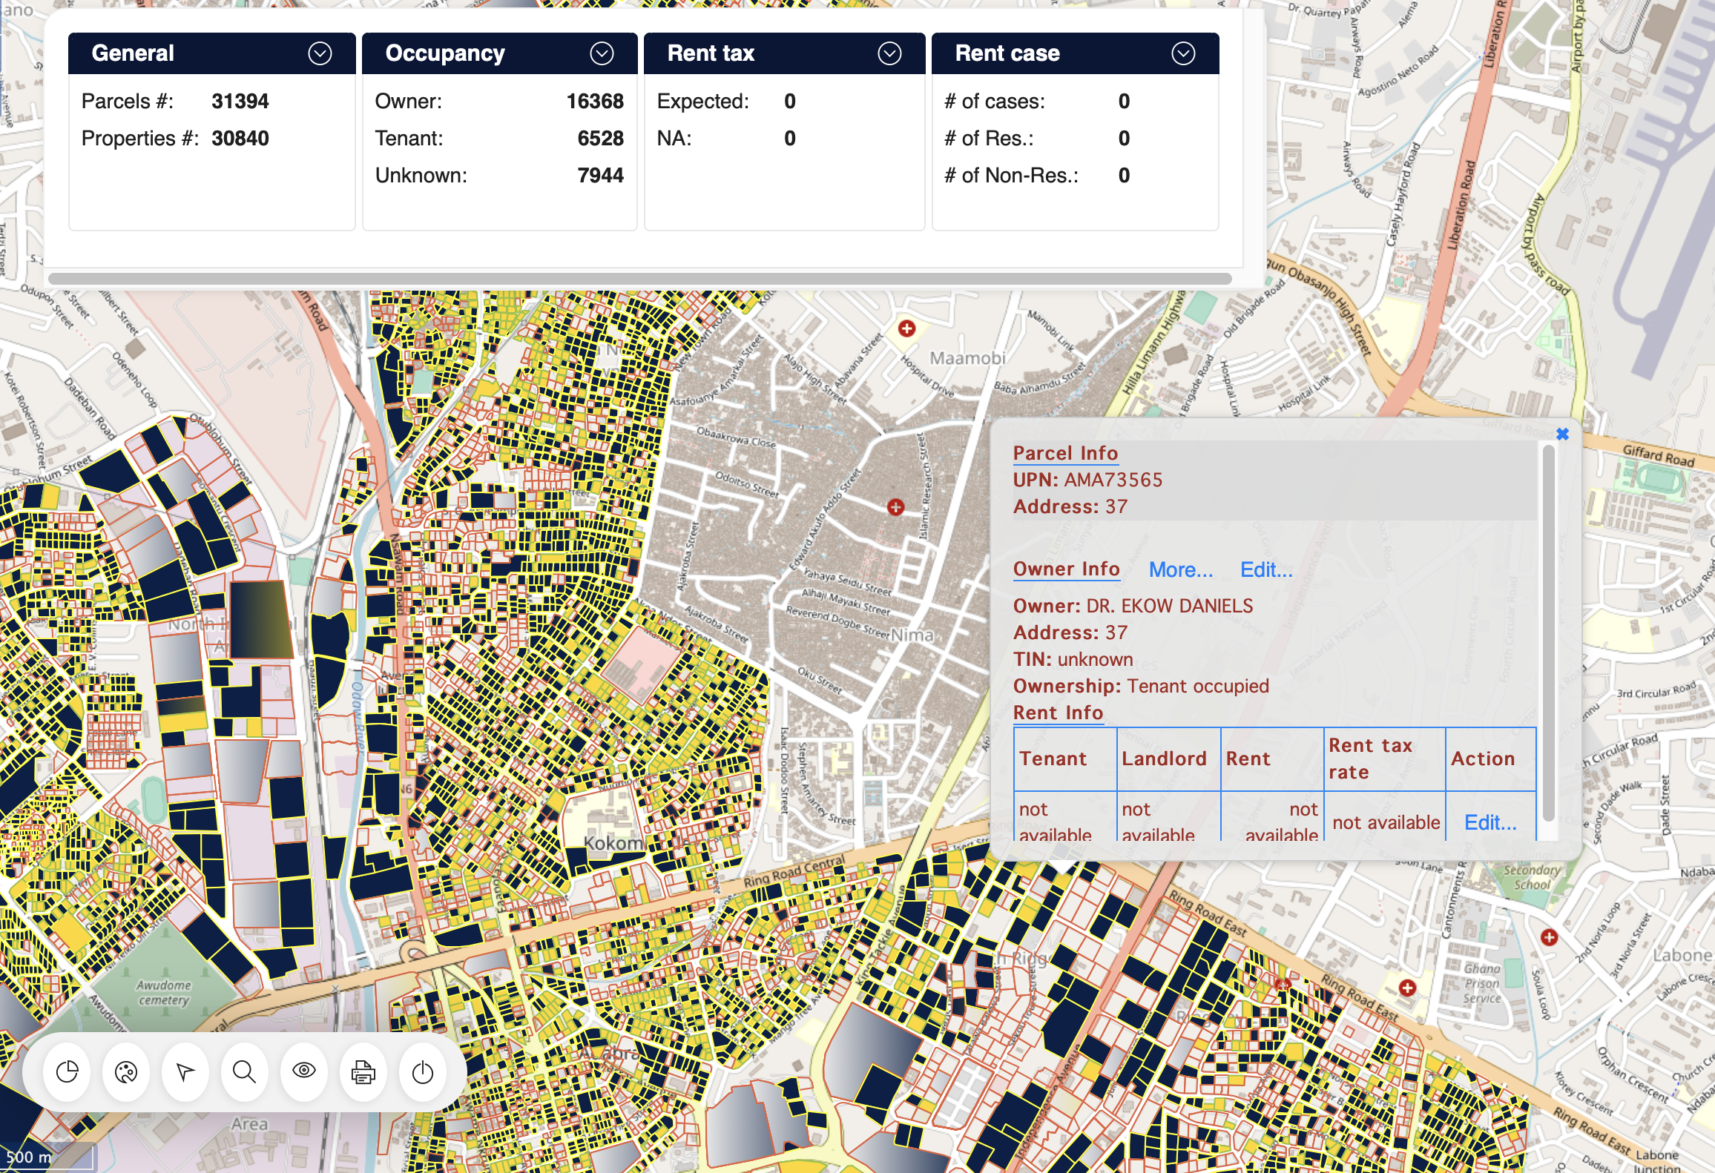Click the stats panel horizontal scrollbar
Viewport: 1715px width, 1173px height.
[639, 279]
